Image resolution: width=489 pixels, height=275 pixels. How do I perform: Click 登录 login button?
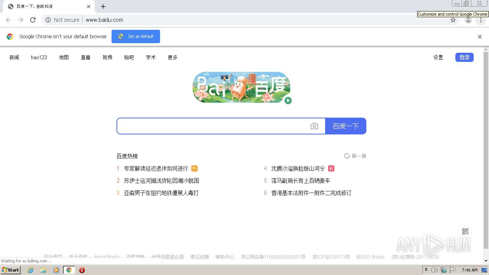pyautogui.click(x=465, y=57)
